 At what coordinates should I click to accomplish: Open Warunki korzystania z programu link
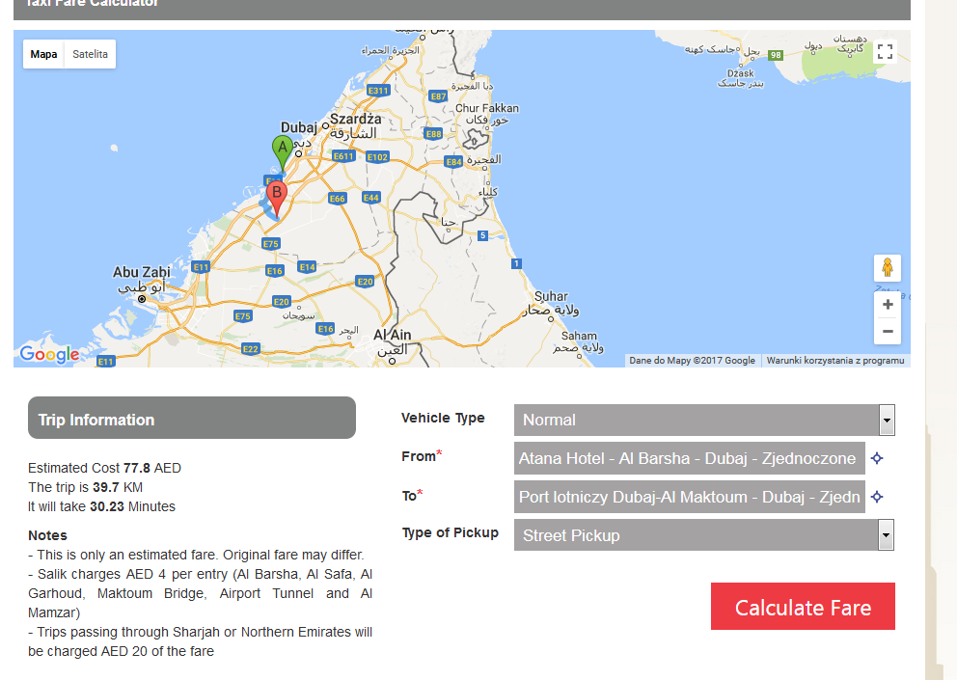834,361
